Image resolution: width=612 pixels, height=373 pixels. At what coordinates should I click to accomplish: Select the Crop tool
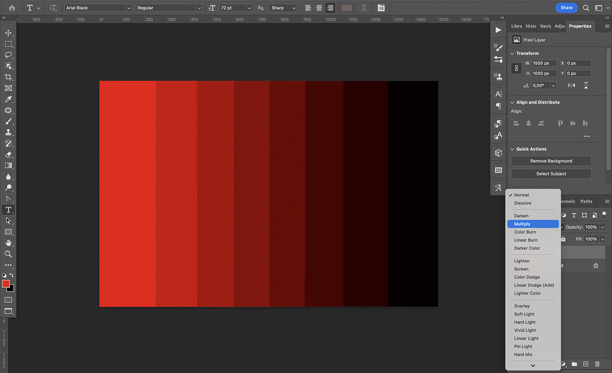(8, 77)
